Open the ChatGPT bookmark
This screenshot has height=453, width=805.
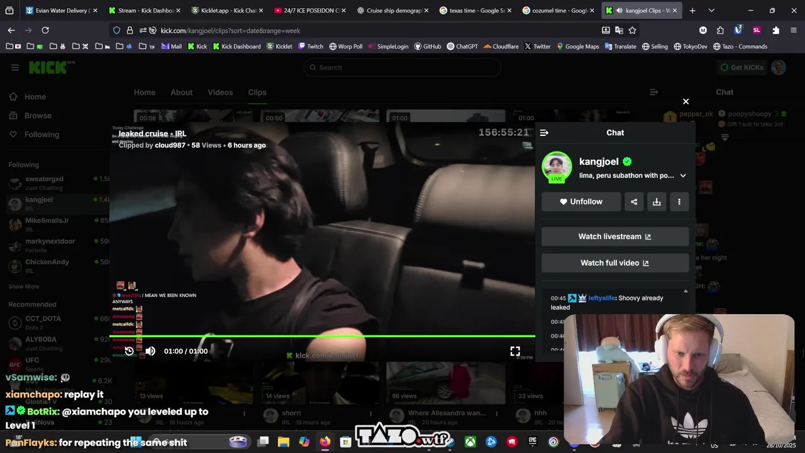click(462, 47)
